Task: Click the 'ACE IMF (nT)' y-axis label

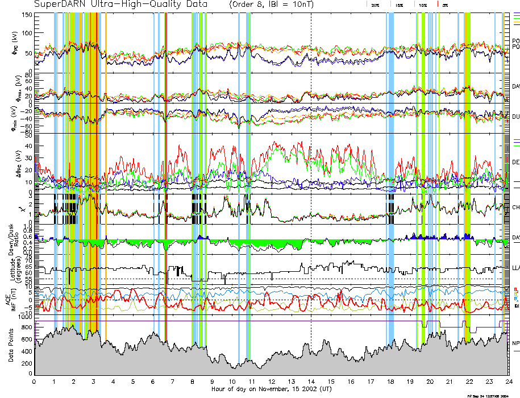Action: [11, 299]
